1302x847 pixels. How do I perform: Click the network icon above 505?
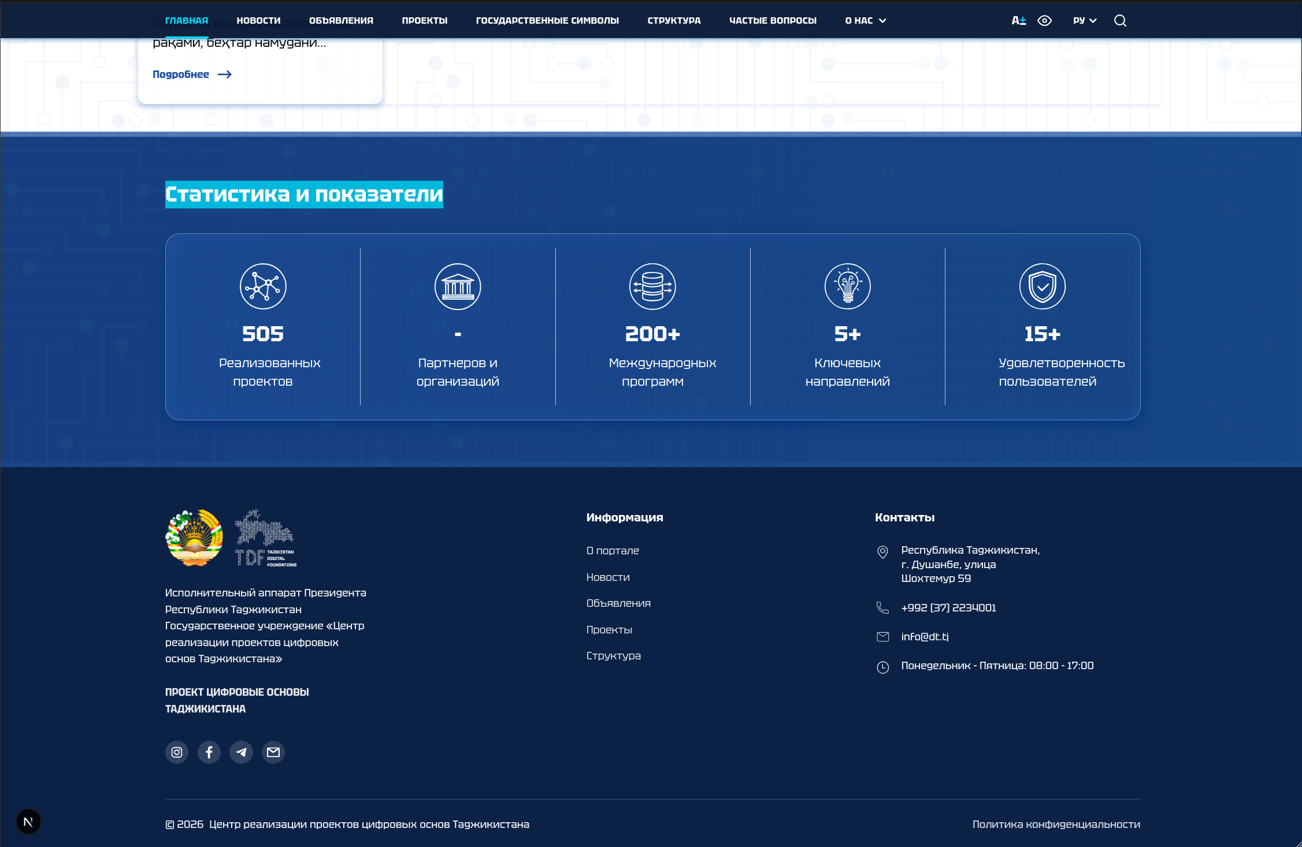[x=263, y=286]
